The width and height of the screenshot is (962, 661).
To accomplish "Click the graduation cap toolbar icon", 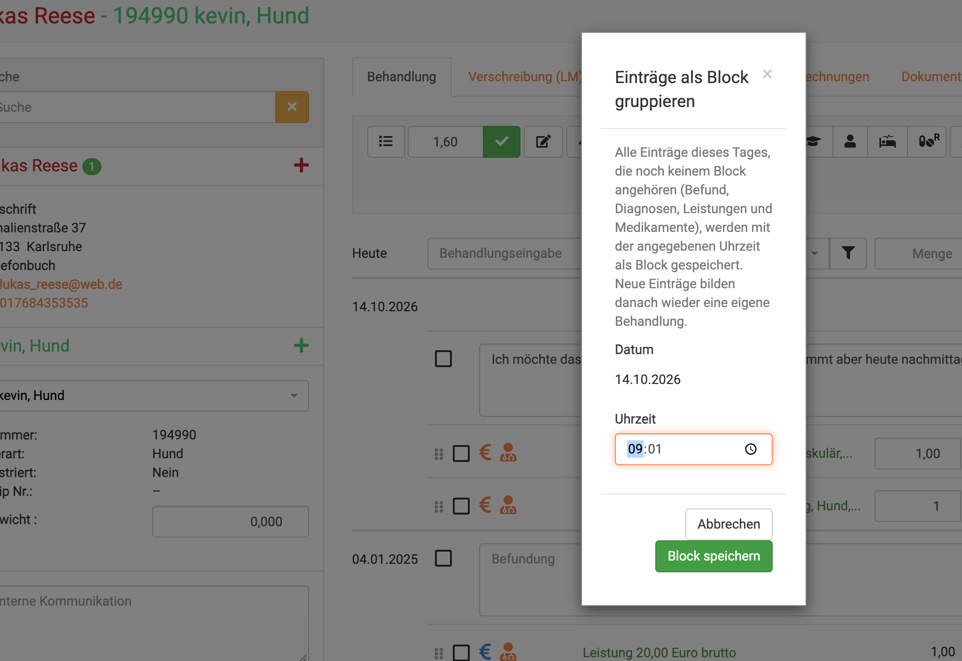I will (814, 141).
